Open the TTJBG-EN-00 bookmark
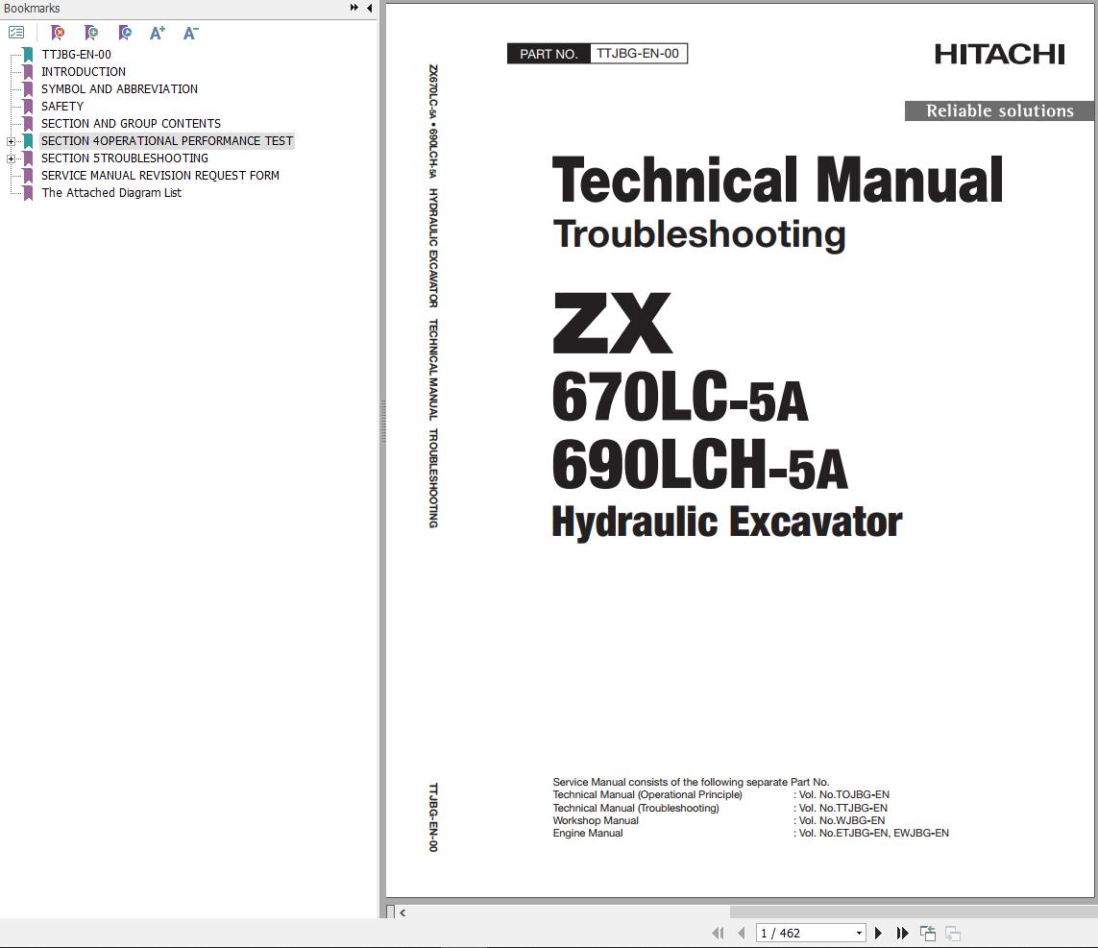 [76, 55]
